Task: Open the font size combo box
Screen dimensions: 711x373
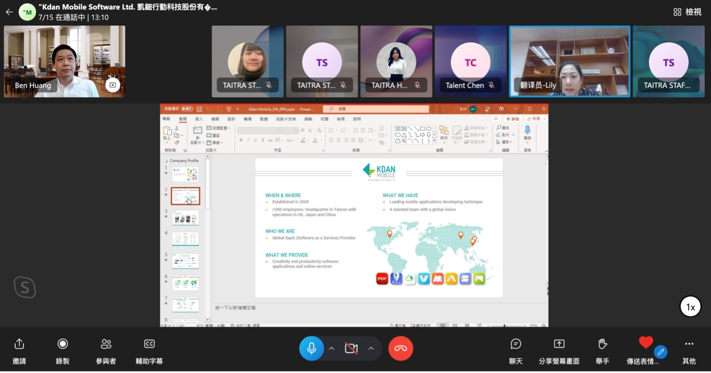Action: tap(291, 131)
